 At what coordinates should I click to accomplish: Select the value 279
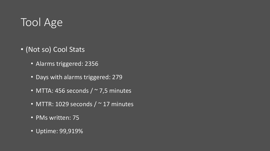point(117,77)
